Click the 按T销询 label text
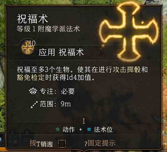The height and width of the screenshot is (152, 167). coord(41,143)
